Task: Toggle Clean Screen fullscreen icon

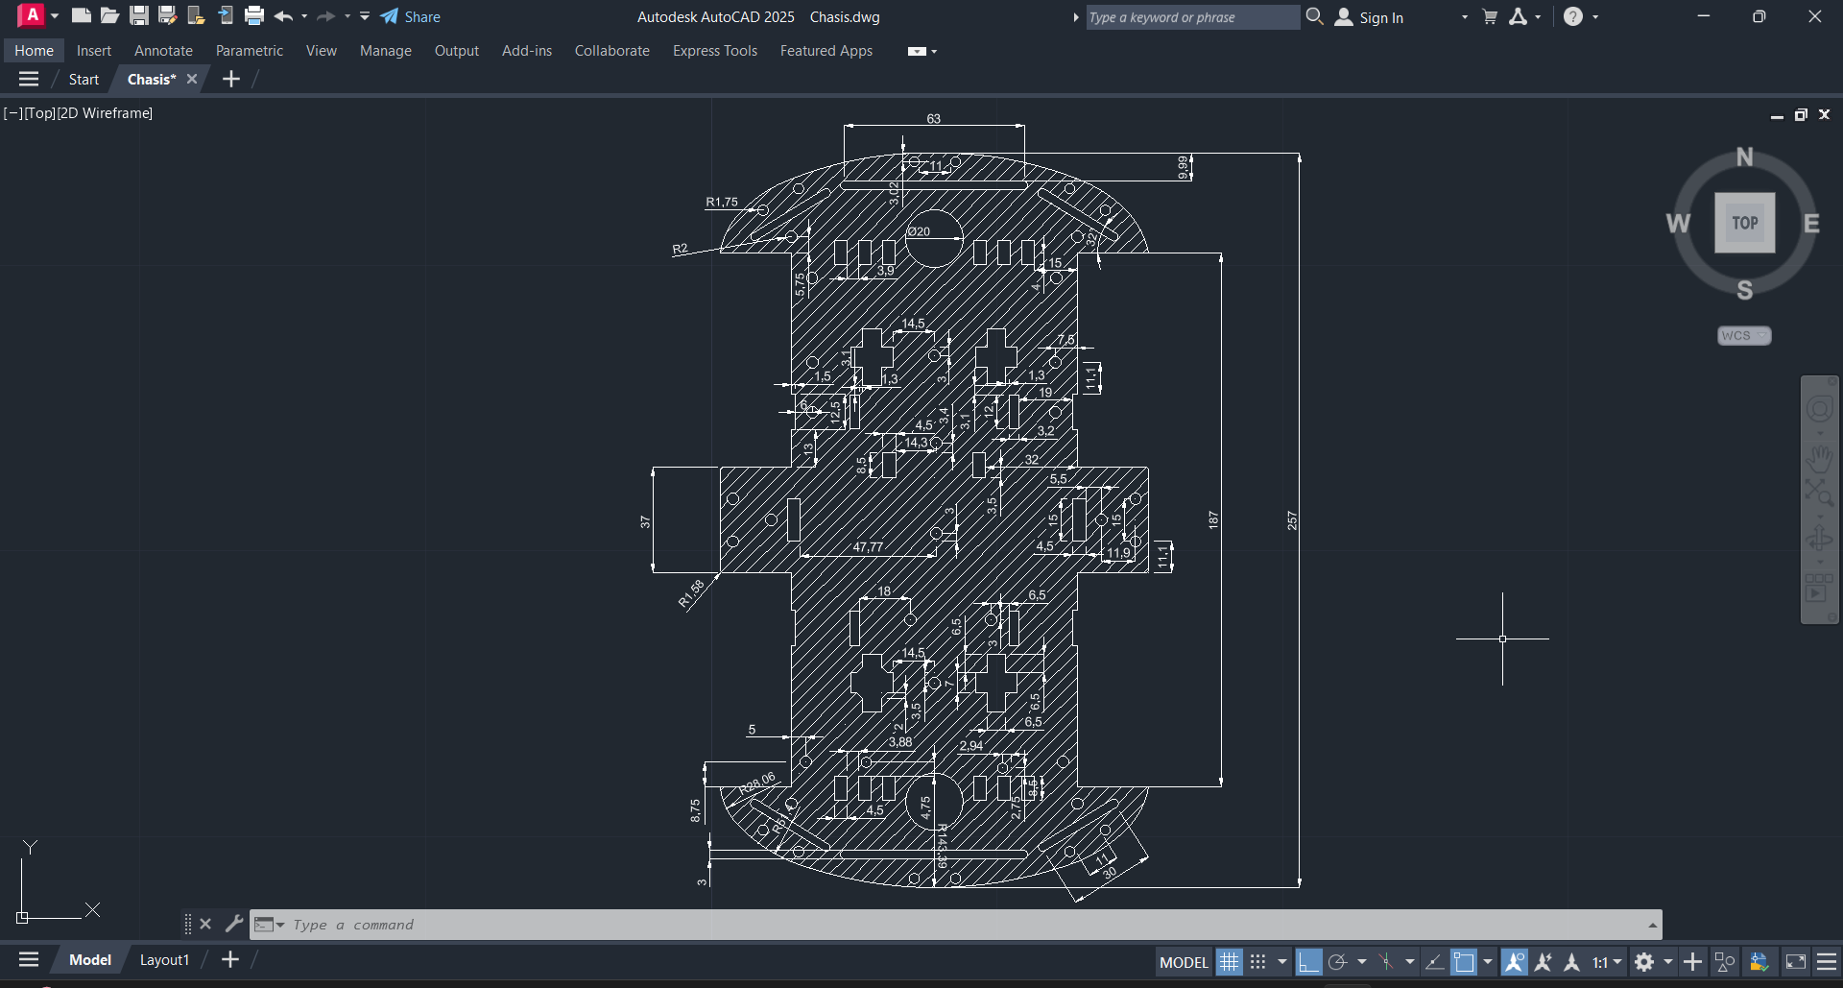Action: click(1795, 961)
